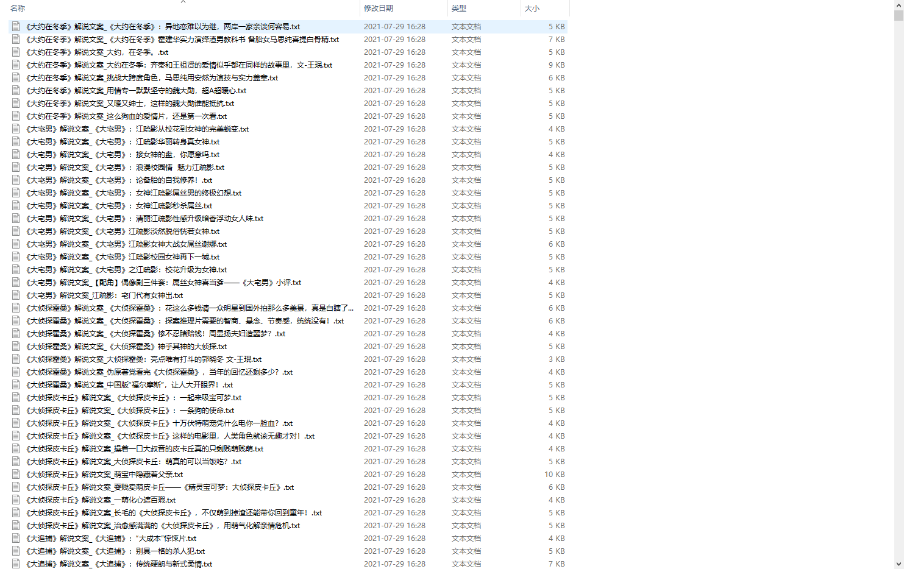The width and height of the screenshot is (904, 569).
Task: Select the file icon for '别具一格的杀人犯.txt'
Action: coord(16,551)
